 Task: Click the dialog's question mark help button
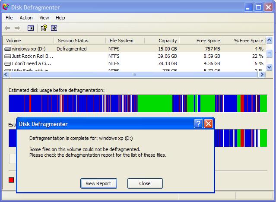198,124
